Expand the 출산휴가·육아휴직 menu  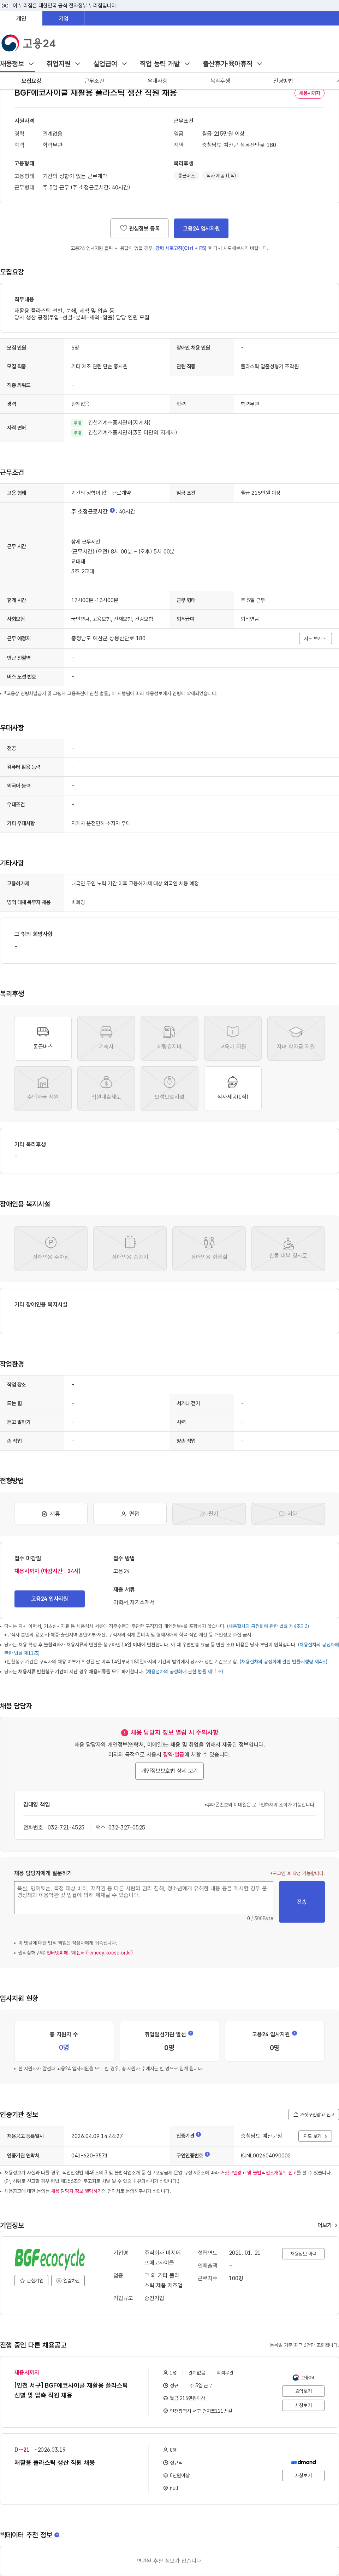232,64
